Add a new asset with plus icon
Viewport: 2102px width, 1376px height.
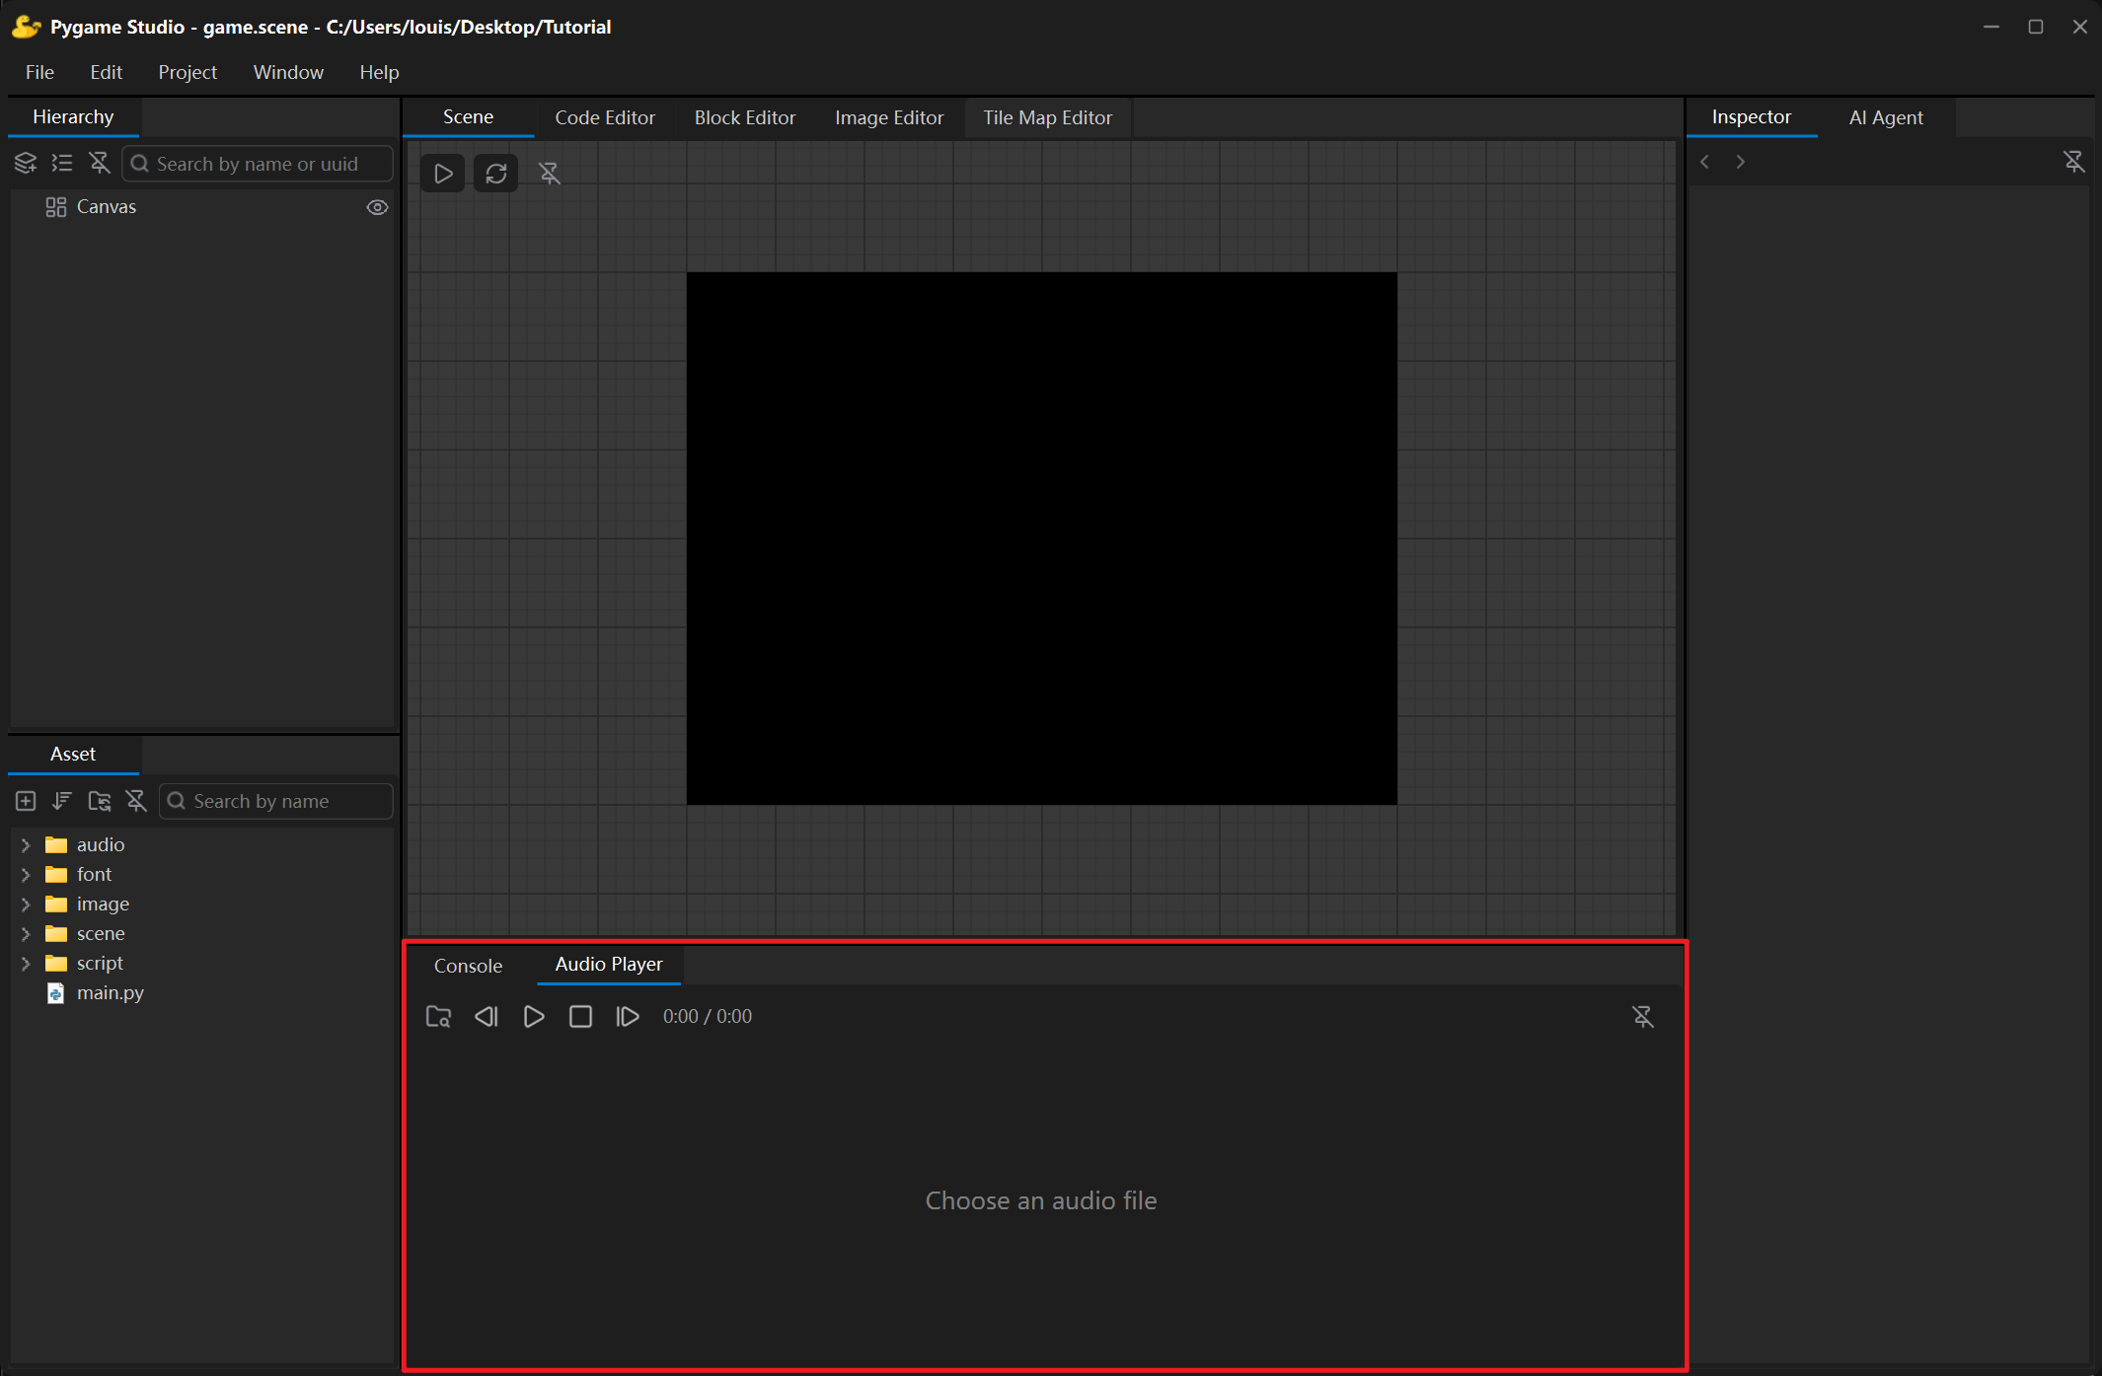(x=26, y=801)
